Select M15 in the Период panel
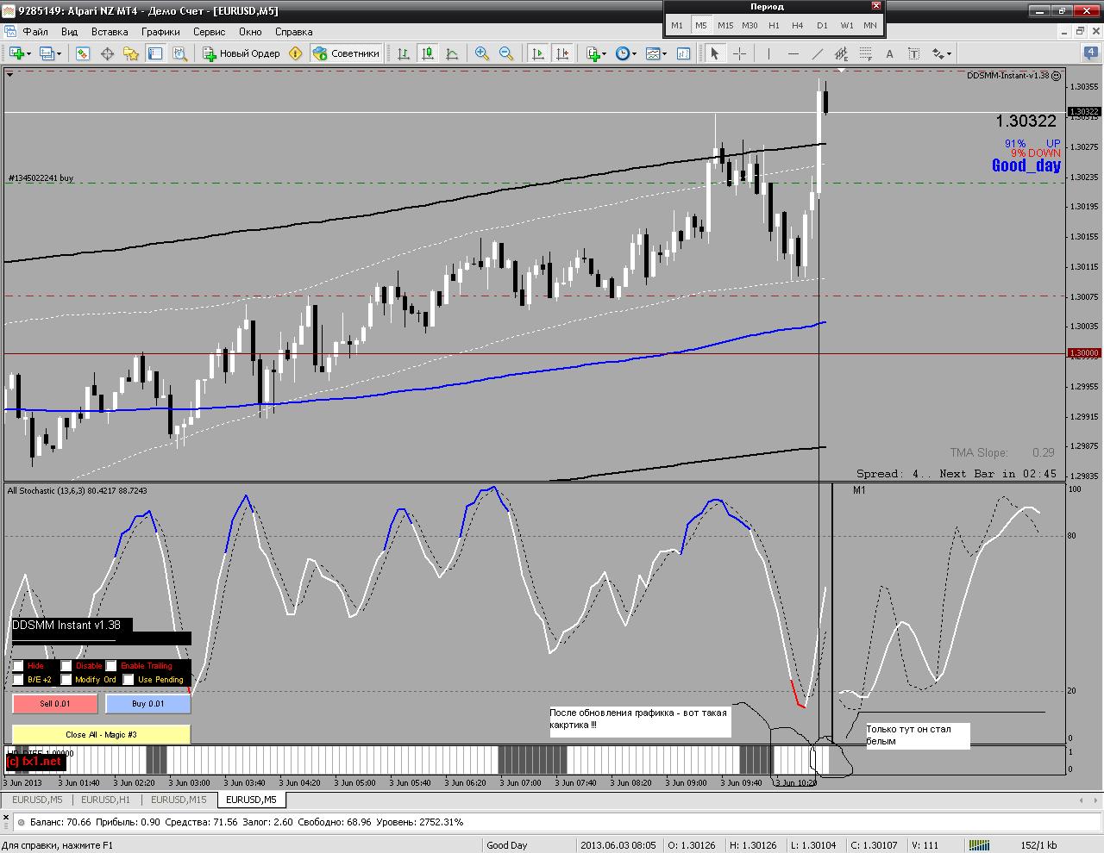The width and height of the screenshot is (1104, 853). [725, 25]
